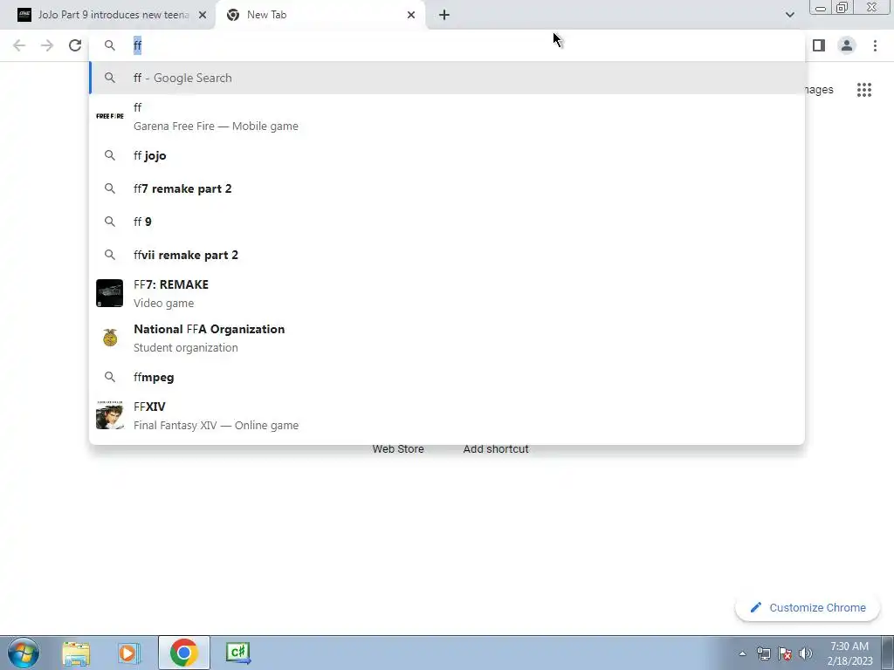Open the Google apps grid
The height and width of the screenshot is (670, 894).
864,90
